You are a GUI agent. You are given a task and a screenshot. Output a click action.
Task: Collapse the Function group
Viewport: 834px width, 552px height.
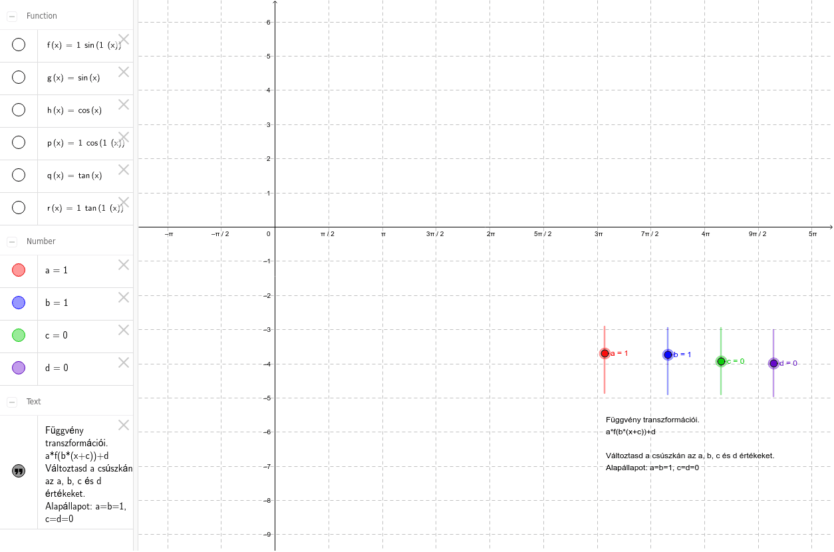coord(12,16)
